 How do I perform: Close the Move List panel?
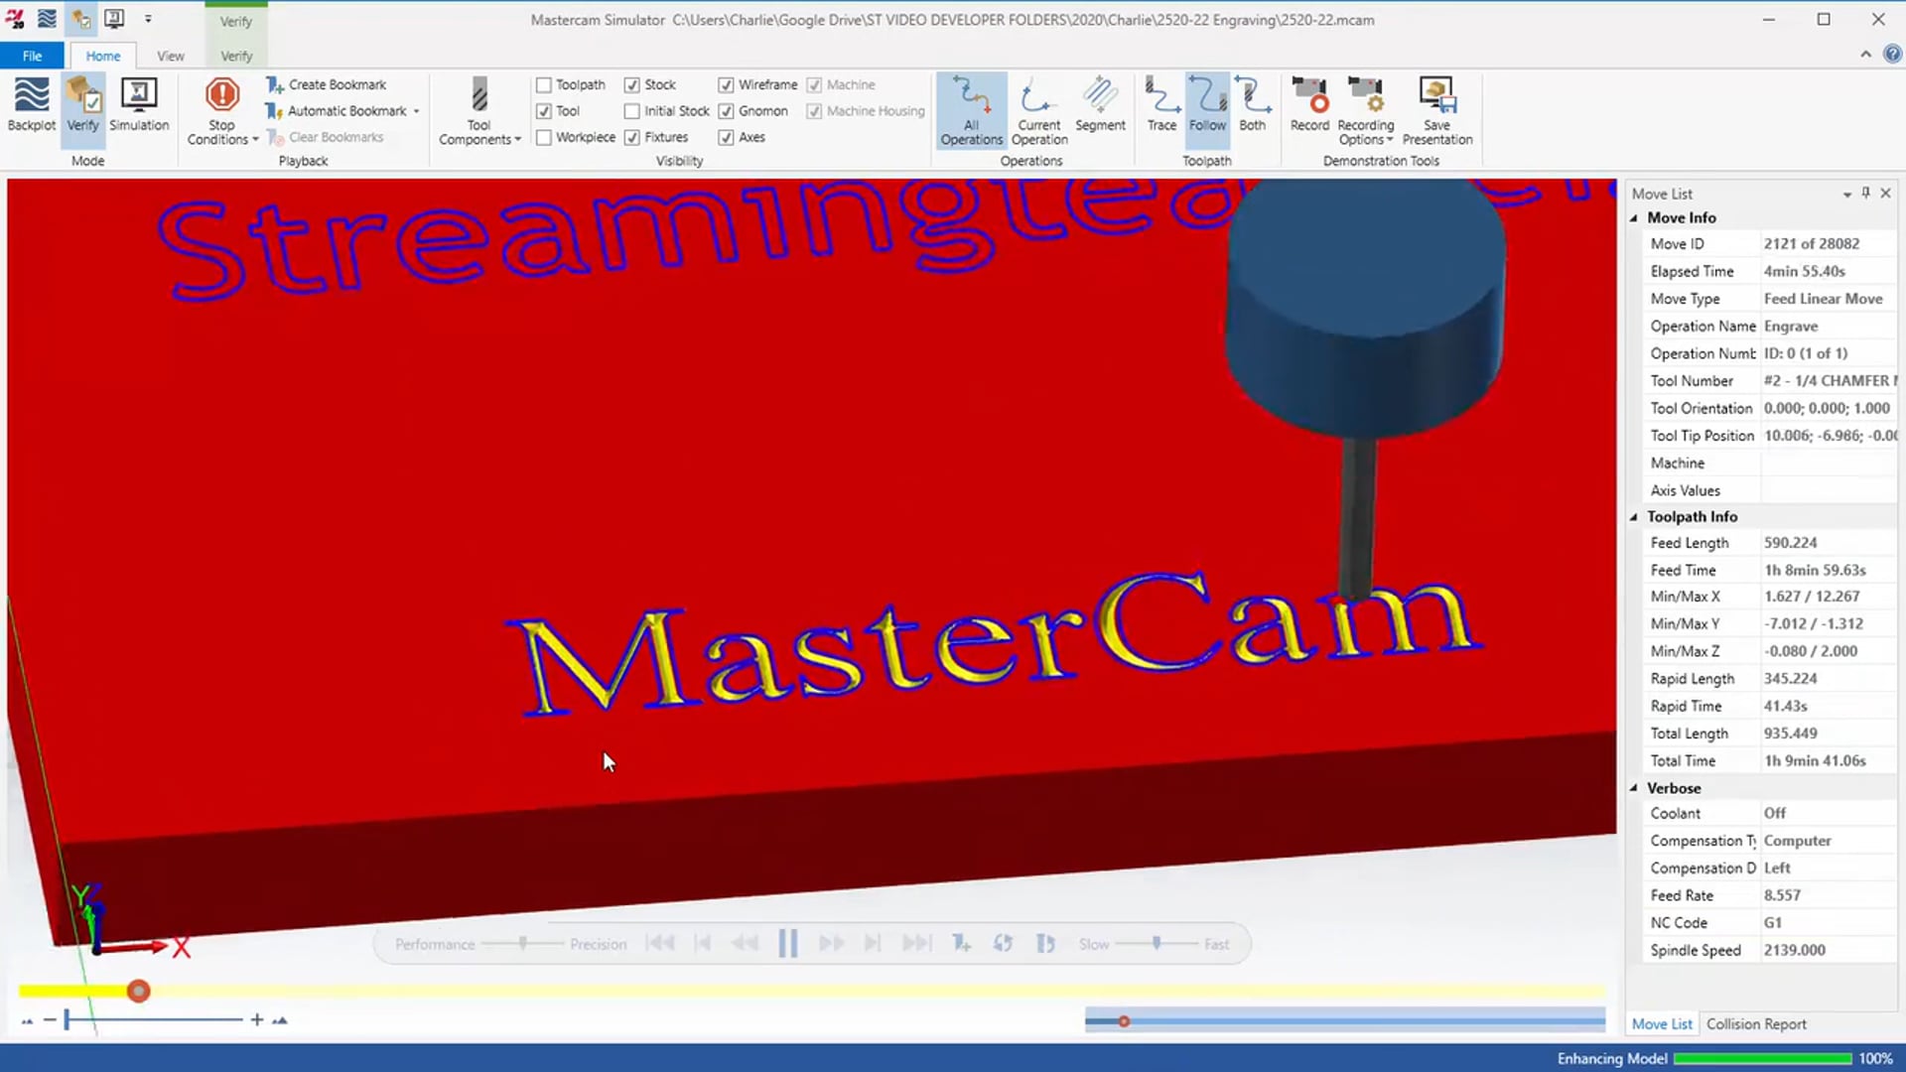click(1886, 194)
